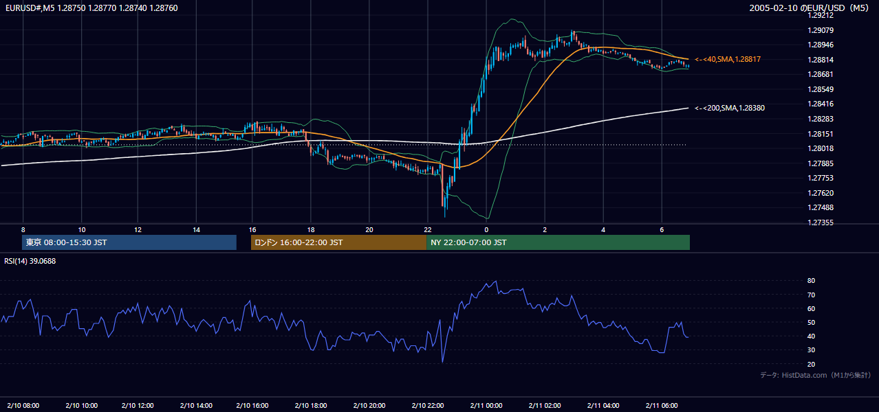Click the bottom time label 2/11 00:00
The width and height of the screenshot is (879, 412).
(486, 406)
